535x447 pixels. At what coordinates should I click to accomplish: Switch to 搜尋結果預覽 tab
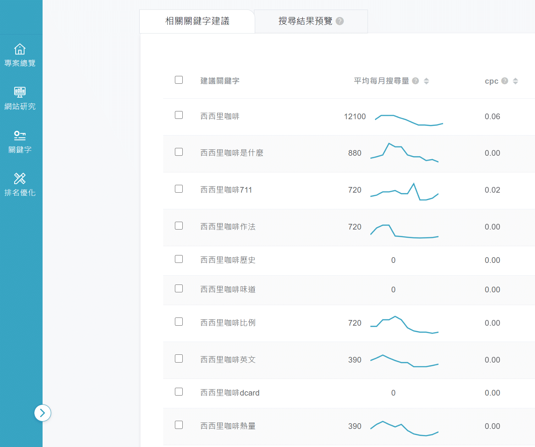click(x=305, y=21)
